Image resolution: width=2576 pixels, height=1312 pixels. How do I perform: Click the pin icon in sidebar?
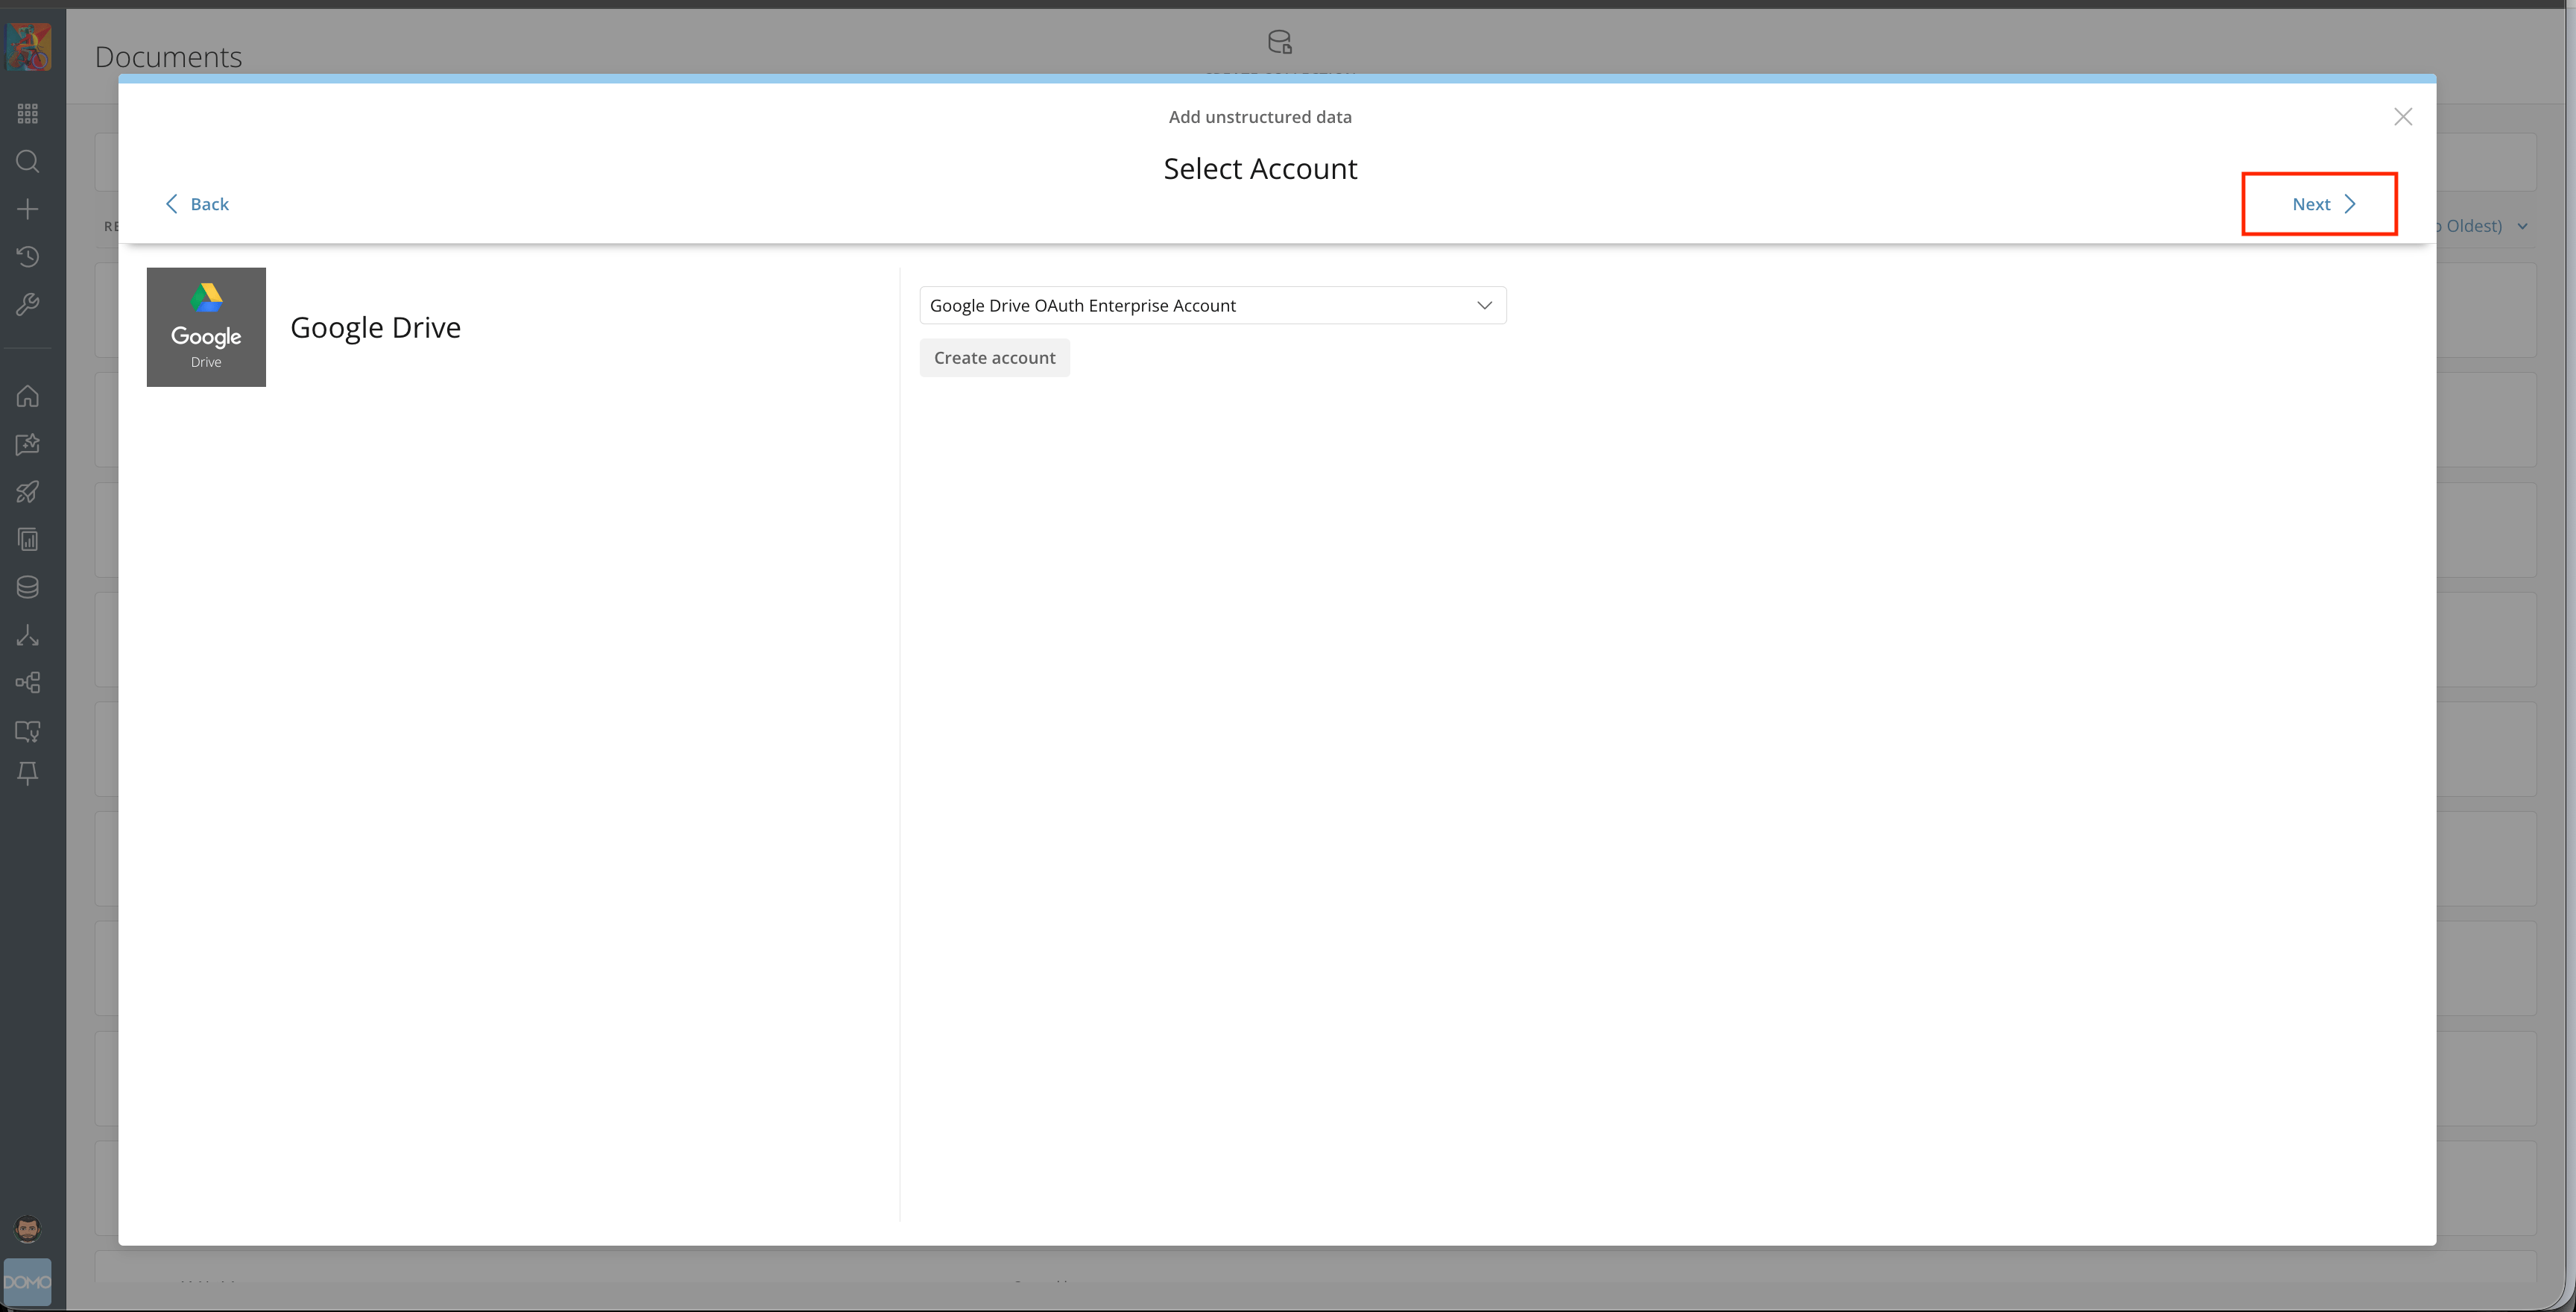pyautogui.click(x=28, y=773)
